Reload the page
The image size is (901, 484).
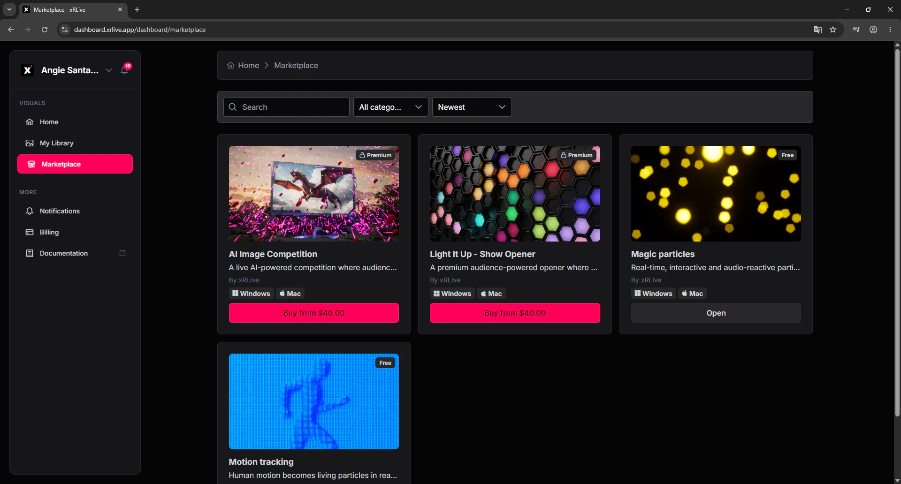point(45,30)
